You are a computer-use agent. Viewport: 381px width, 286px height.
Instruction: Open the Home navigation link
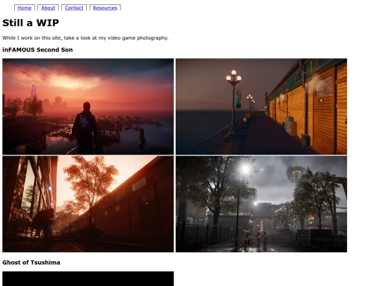tap(24, 8)
